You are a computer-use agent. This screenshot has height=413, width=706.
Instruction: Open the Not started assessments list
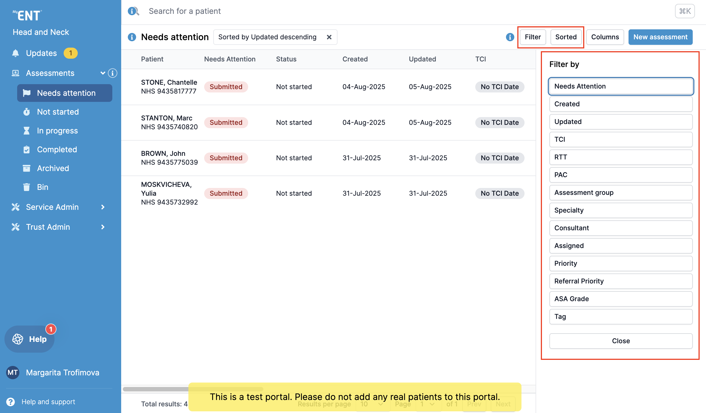(58, 112)
